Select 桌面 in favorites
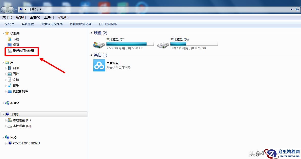The height and width of the screenshot is (159, 301). (x=16, y=45)
